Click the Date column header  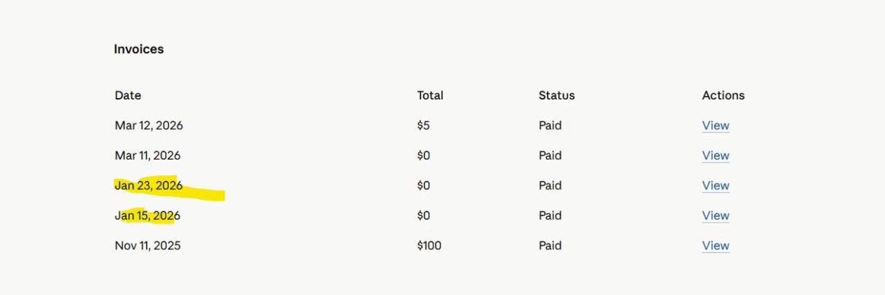click(x=128, y=95)
